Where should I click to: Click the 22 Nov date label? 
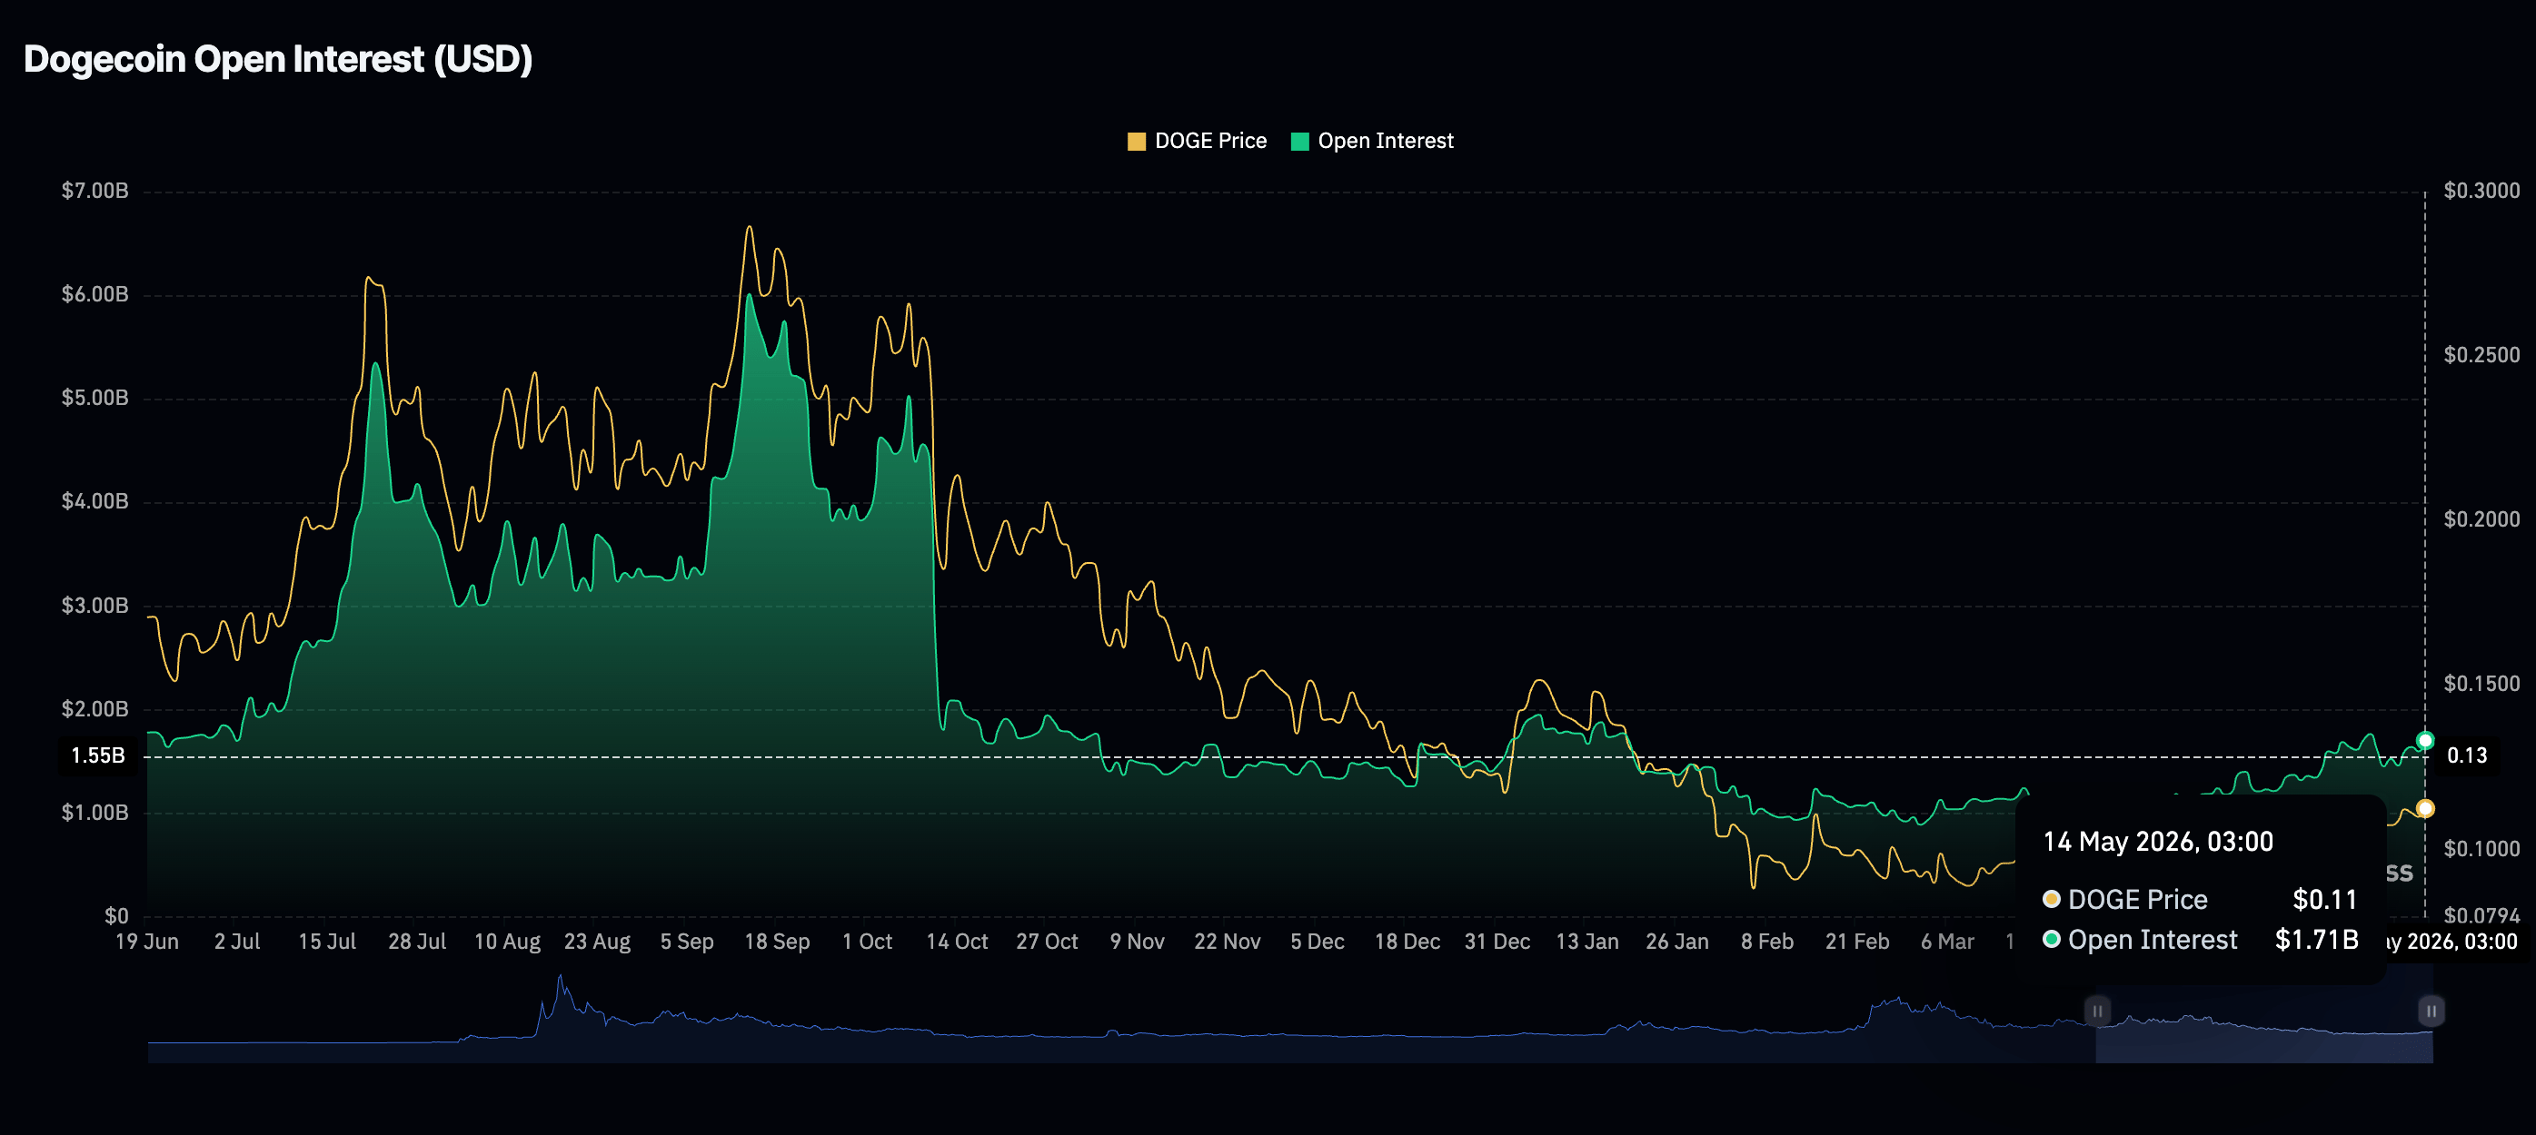(x=1228, y=942)
